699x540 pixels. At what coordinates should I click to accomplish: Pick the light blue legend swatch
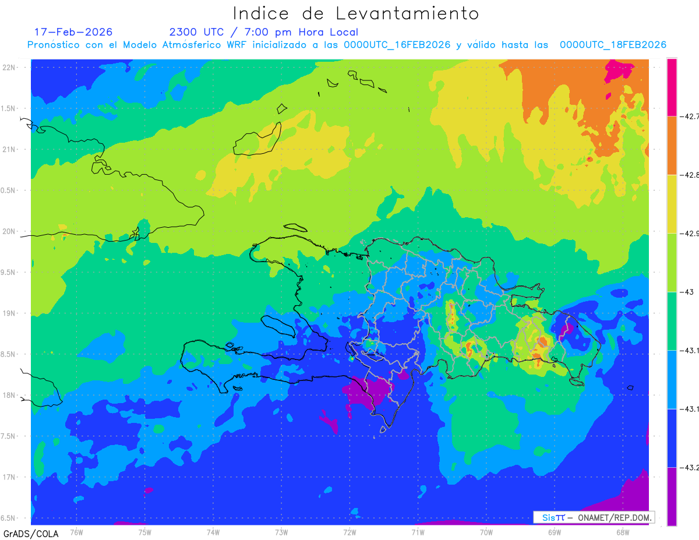click(x=672, y=379)
